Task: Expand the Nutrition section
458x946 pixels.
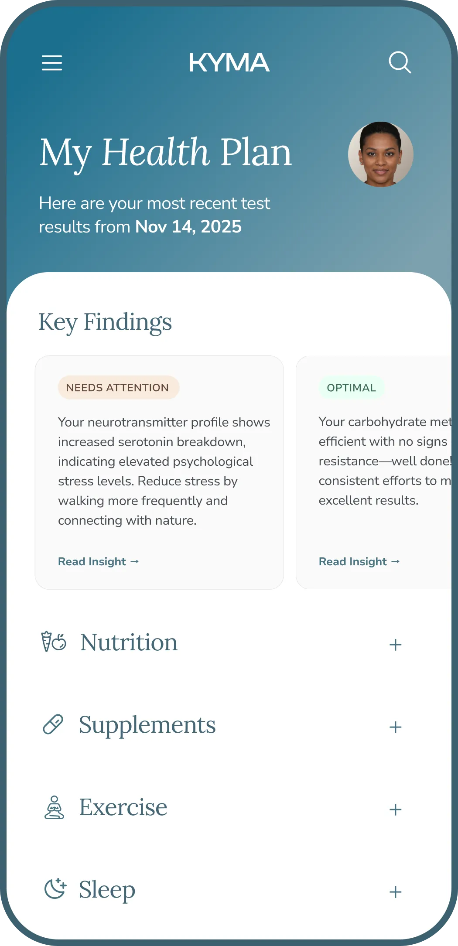Action: click(396, 644)
